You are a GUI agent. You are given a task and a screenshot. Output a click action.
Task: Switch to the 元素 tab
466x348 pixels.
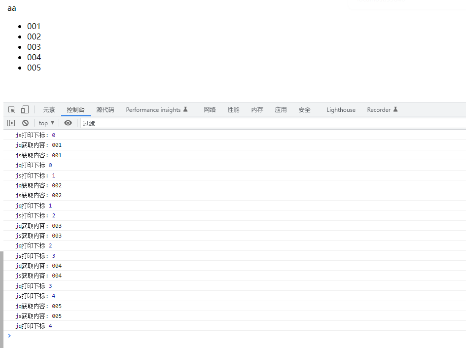pos(49,110)
